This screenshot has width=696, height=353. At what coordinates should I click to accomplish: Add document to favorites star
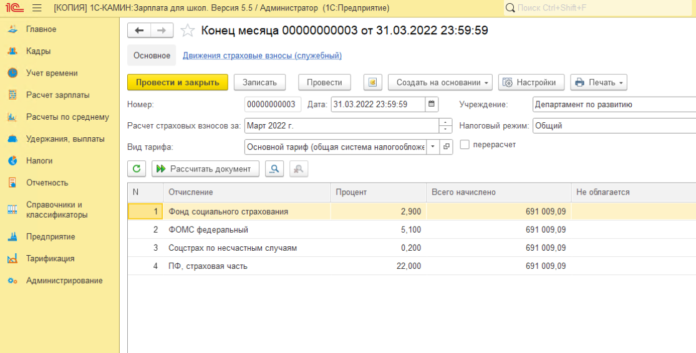187,30
